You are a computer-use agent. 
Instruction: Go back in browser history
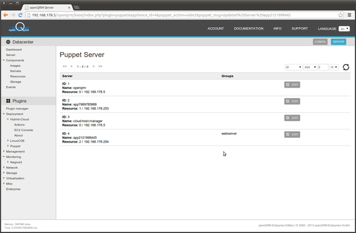pyautogui.click(x=6, y=15)
